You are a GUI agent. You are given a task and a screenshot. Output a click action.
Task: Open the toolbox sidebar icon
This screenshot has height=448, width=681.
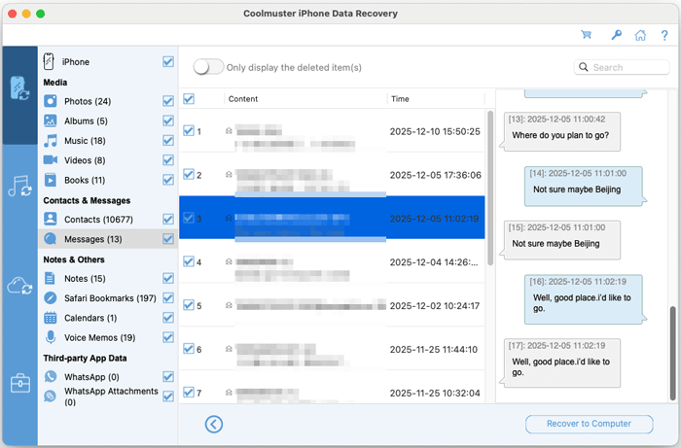[x=20, y=384]
